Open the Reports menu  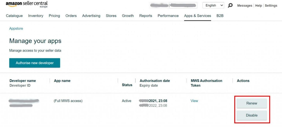coord(146,16)
